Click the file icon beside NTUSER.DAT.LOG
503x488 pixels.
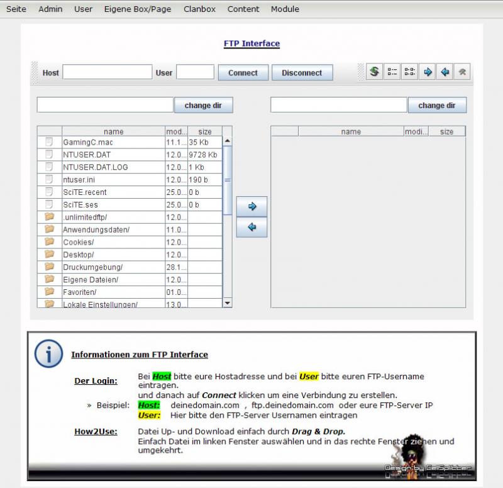click(49, 167)
